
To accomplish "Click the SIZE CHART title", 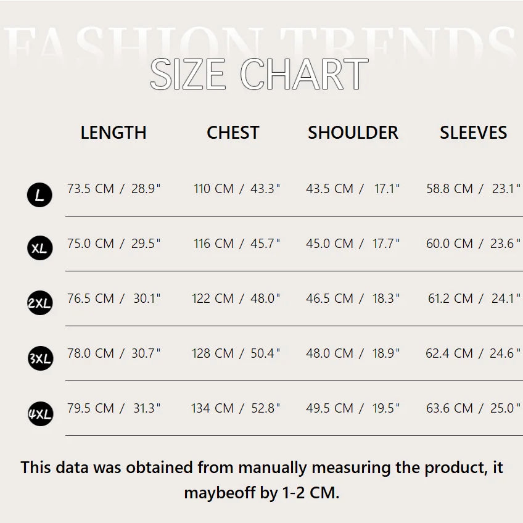I will point(259,75).
